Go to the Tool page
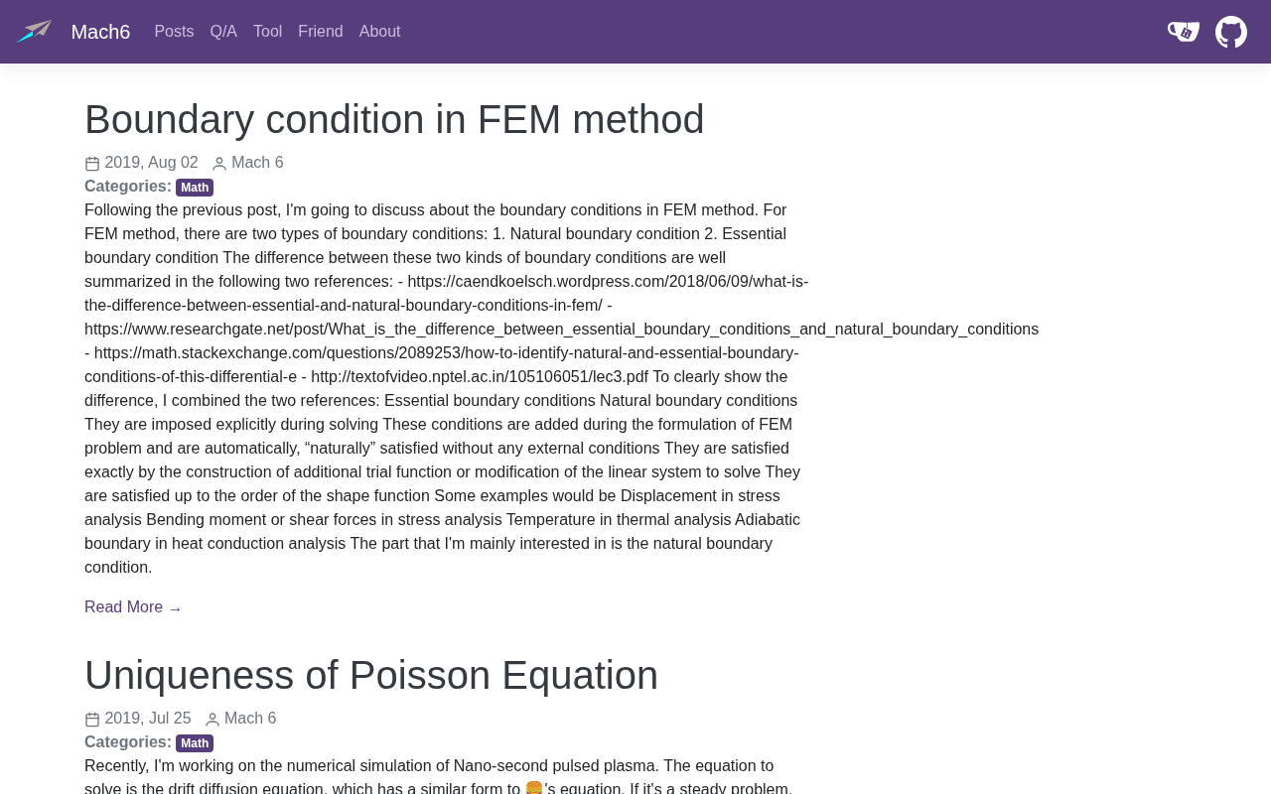The image size is (1271, 794). tap(267, 32)
